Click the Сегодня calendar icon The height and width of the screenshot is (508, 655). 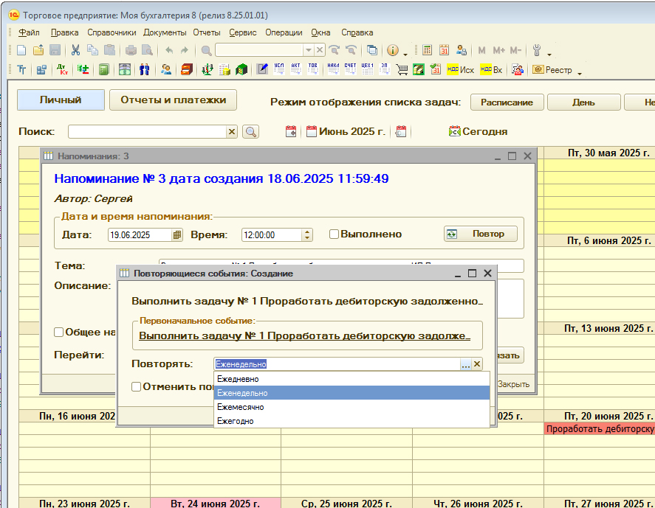pos(454,131)
